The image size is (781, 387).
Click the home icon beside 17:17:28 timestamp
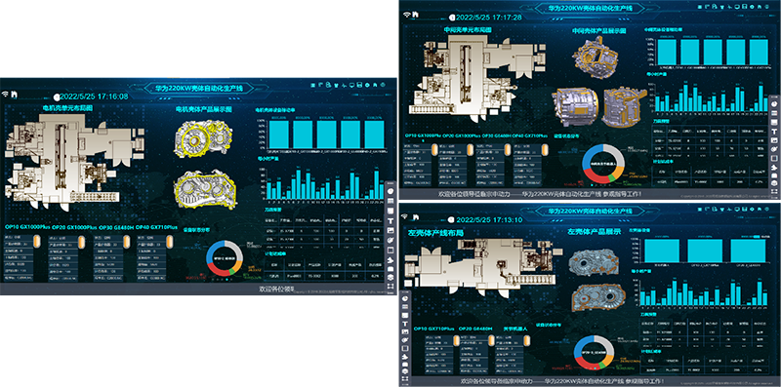click(416, 15)
